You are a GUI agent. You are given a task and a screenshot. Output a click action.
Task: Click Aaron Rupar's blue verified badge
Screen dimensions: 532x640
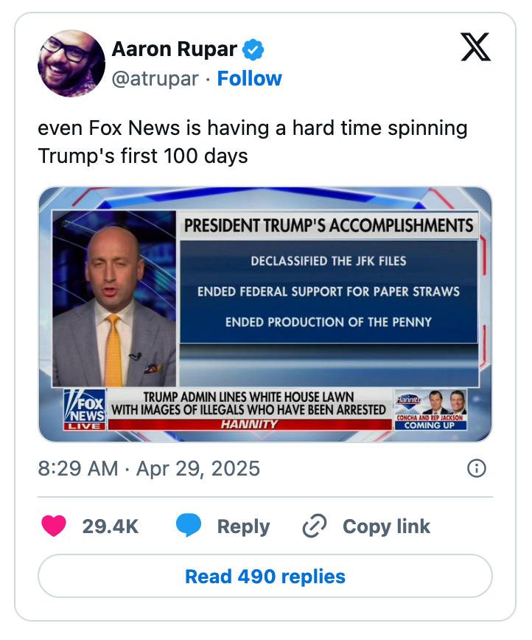(252, 49)
